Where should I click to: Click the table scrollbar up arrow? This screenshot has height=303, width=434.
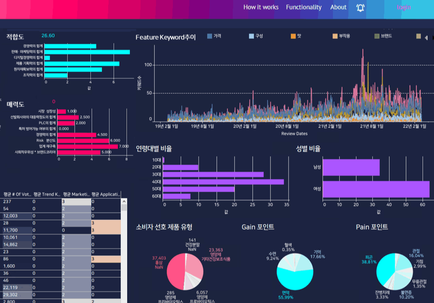point(124,201)
